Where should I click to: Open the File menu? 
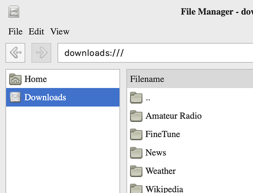[x=15, y=32]
